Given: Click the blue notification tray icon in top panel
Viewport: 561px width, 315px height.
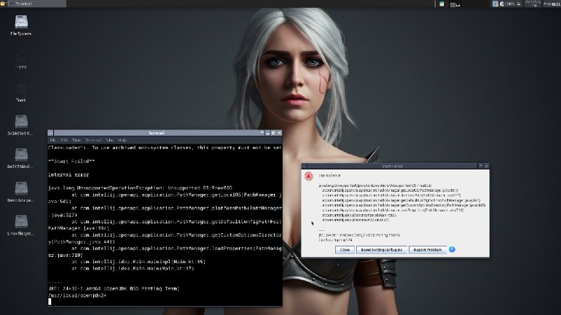Looking at the screenshot, I should click(x=495, y=4).
